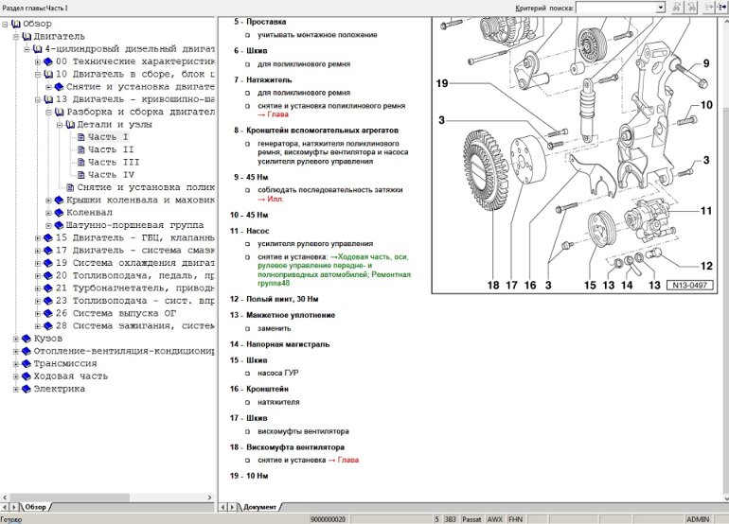Image resolution: width=729 pixels, height=524 pixels.
Task: Click the open-book icon beside Обзор root
Action: pos(16,25)
